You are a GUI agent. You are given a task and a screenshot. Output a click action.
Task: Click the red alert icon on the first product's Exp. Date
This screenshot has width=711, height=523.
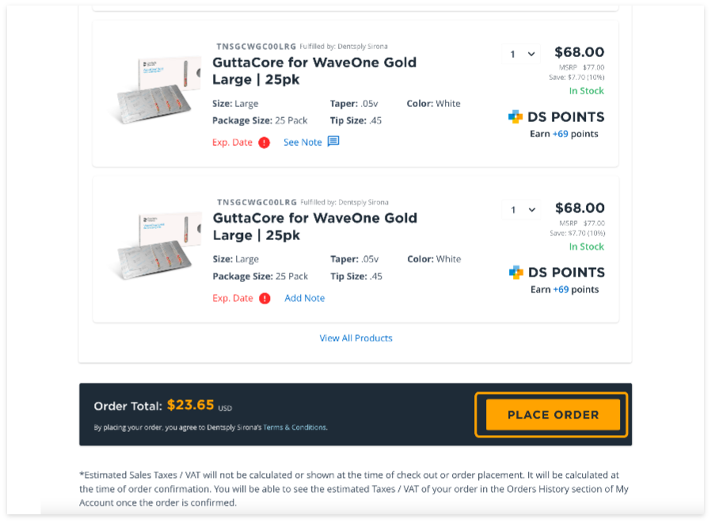click(x=264, y=143)
